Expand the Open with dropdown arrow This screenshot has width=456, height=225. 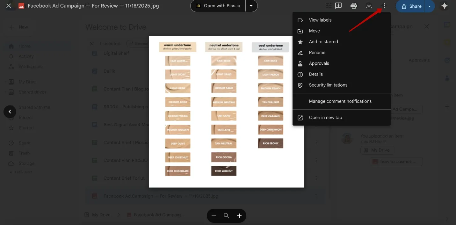tap(251, 6)
